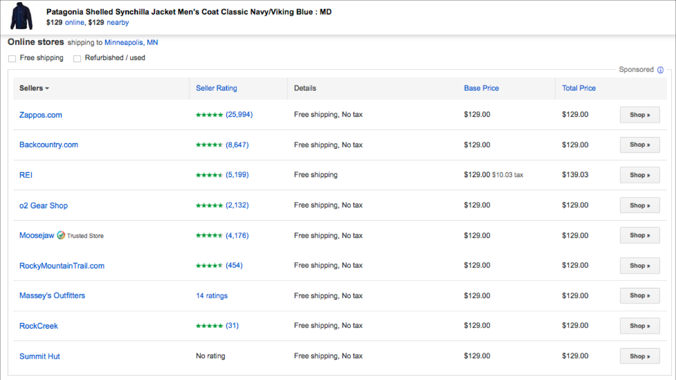Image resolution: width=676 pixels, height=380 pixels.
Task: Click the $10.03 tax text
Action: (508, 175)
